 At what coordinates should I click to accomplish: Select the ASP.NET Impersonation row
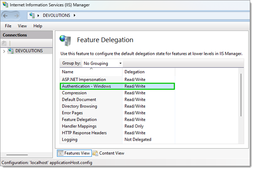[117, 79]
